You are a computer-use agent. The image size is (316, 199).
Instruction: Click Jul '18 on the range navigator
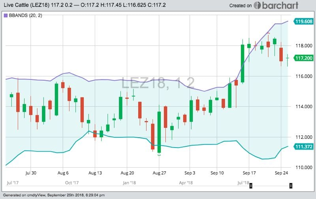click(x=243, y=183)
